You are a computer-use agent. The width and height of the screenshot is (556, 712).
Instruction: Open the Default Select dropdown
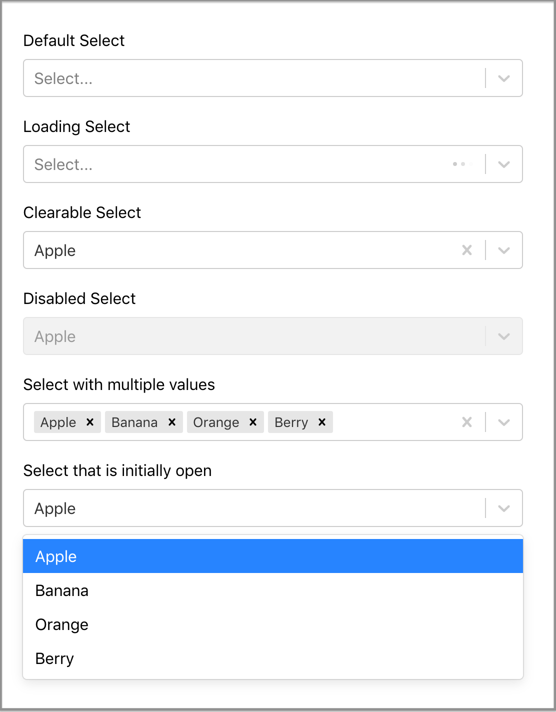click(503, 78)
